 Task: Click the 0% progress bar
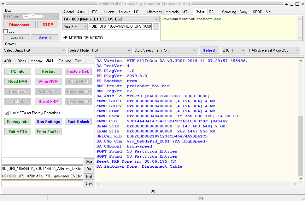point(153,191)
